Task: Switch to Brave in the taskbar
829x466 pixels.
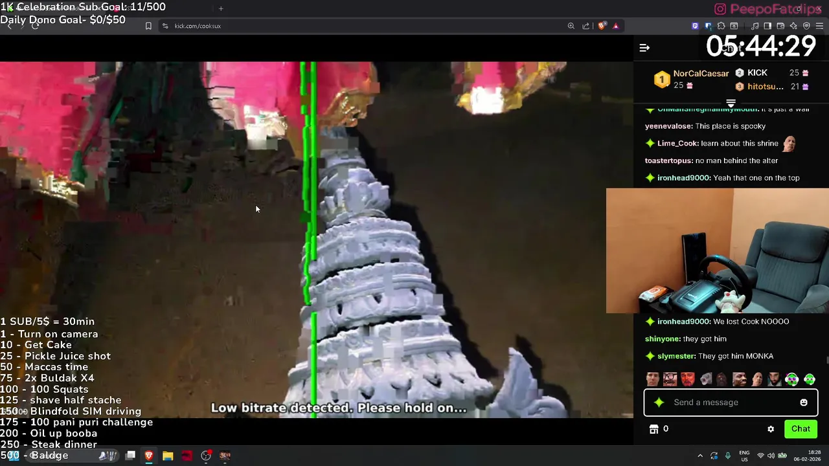Action: (x=149, y=456)
